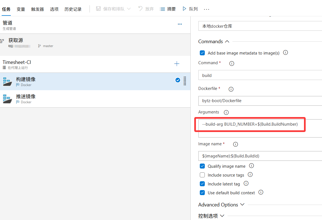Image resolution: width=322 pixels, height=220 pixels.
Task: Click the 管道 header
Action: tap(7, 23)
